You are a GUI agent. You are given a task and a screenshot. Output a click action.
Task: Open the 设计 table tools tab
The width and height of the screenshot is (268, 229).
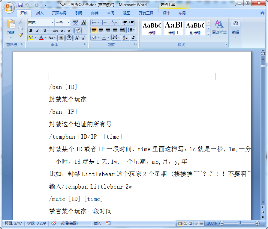tap(166, 13)
